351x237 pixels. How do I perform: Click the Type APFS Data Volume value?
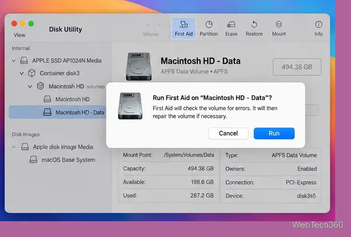click(x=294, y=155)
